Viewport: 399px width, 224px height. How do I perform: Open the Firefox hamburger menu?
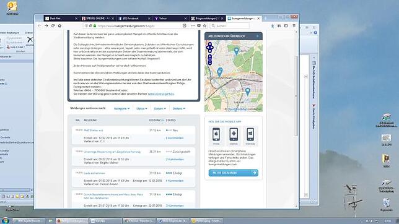coord(294,26)
